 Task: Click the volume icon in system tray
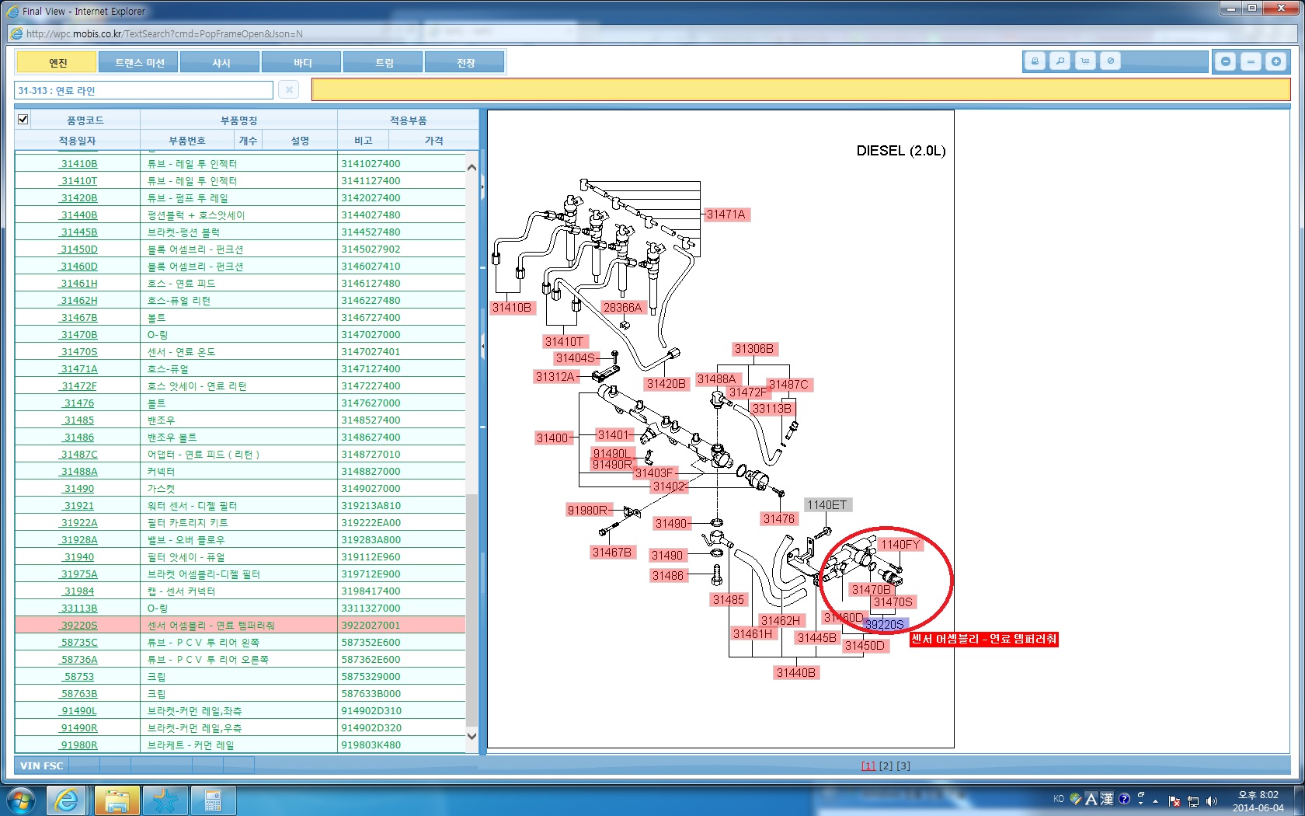(1212, 800)
